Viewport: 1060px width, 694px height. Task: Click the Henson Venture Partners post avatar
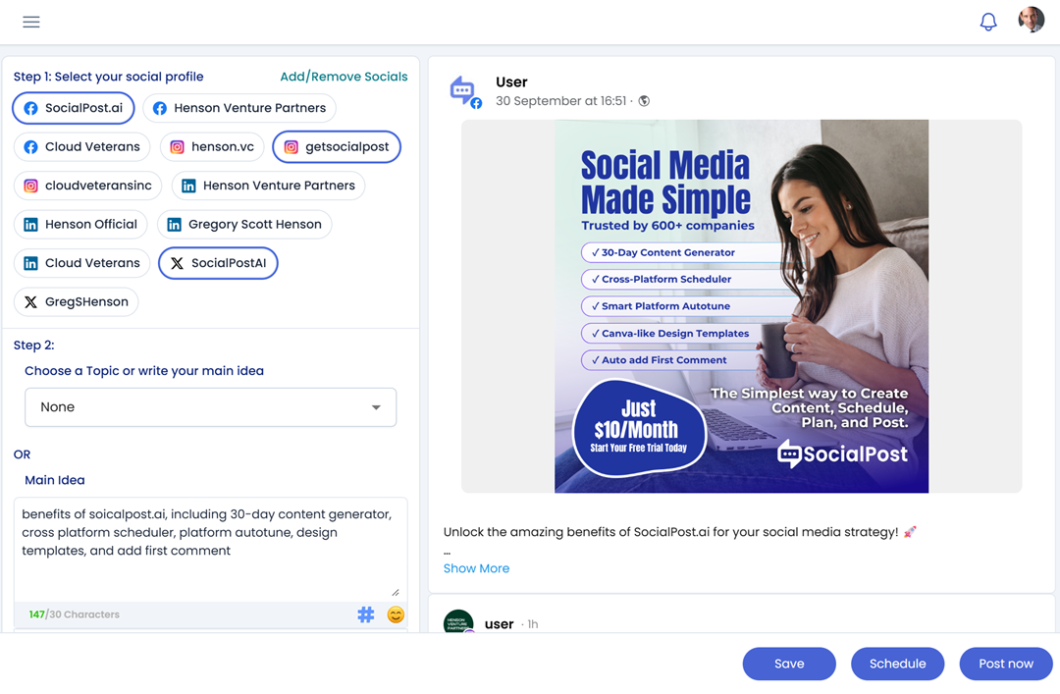click(458, 623)
